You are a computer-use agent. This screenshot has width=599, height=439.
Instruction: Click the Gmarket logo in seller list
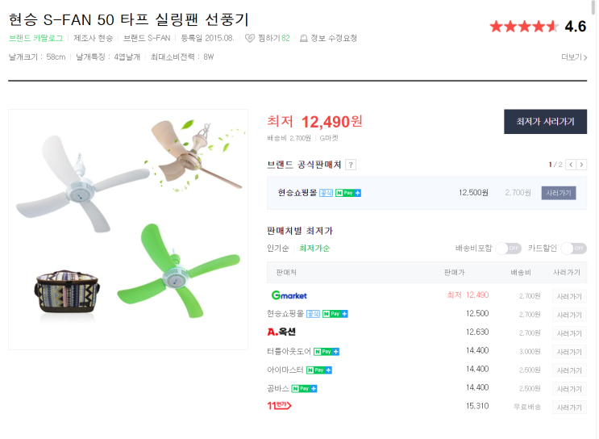click(289, 295)
